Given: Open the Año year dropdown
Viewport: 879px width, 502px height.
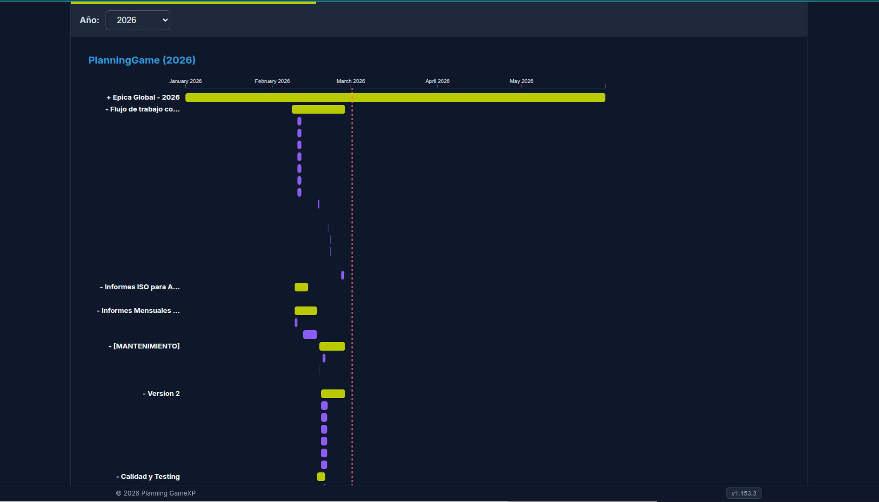Looking at the screenshot, I should [x=137, y=20].
